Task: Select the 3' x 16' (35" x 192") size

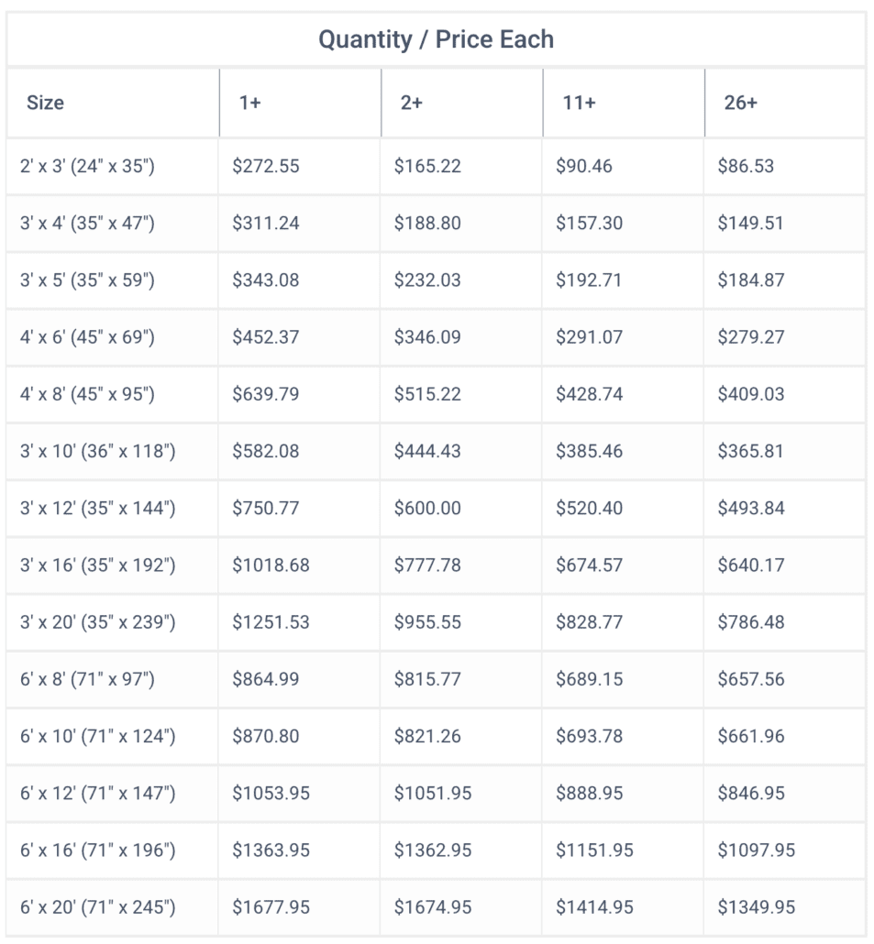Action: coord(97,565)
